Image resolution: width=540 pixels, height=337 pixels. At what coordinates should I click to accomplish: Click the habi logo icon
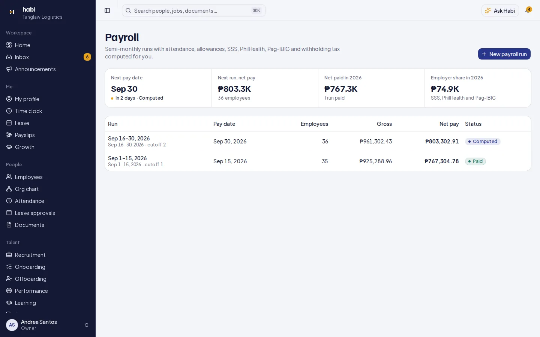(x=12, y=12)
